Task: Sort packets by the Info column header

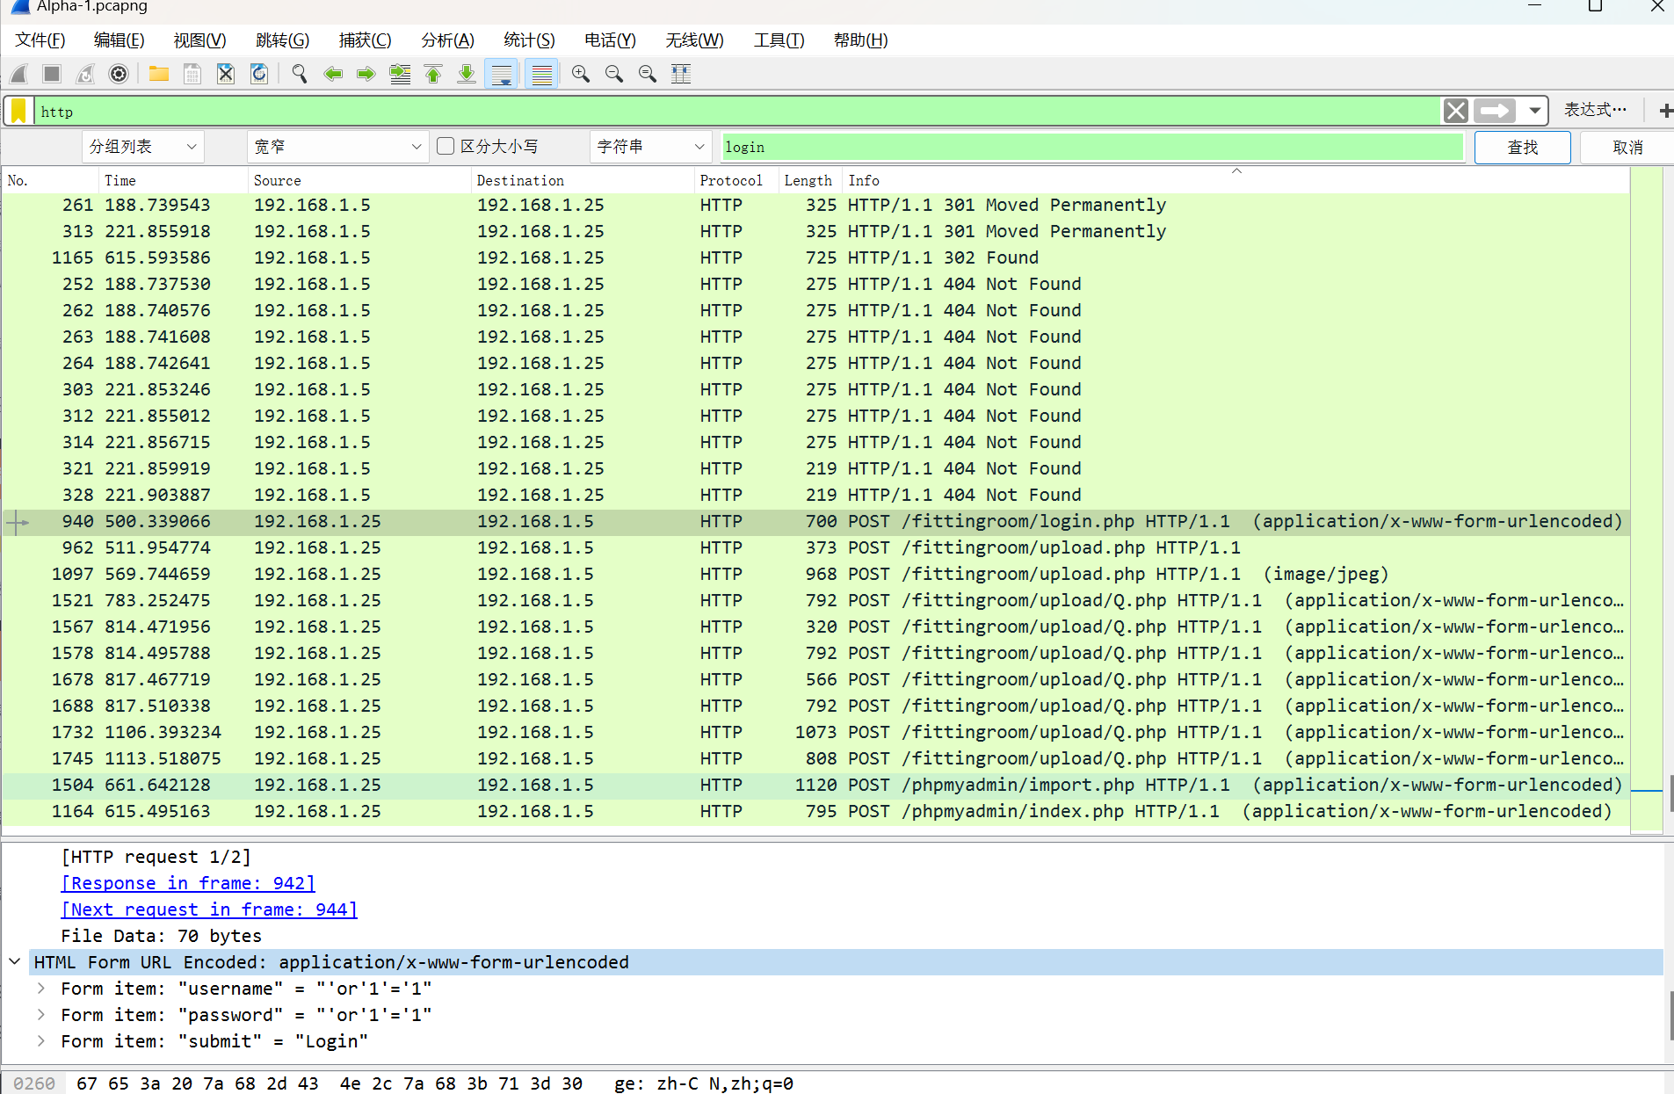Action: click(1236, 180)
